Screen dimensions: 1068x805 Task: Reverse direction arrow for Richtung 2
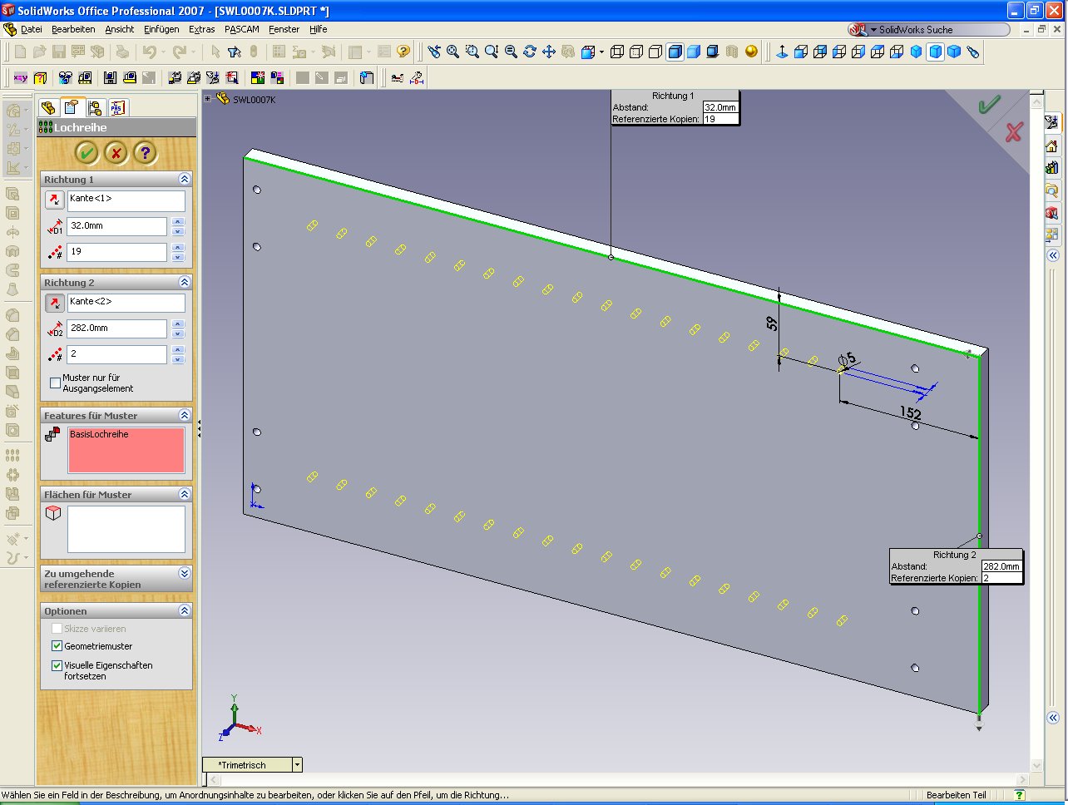(x=54, y=303)
